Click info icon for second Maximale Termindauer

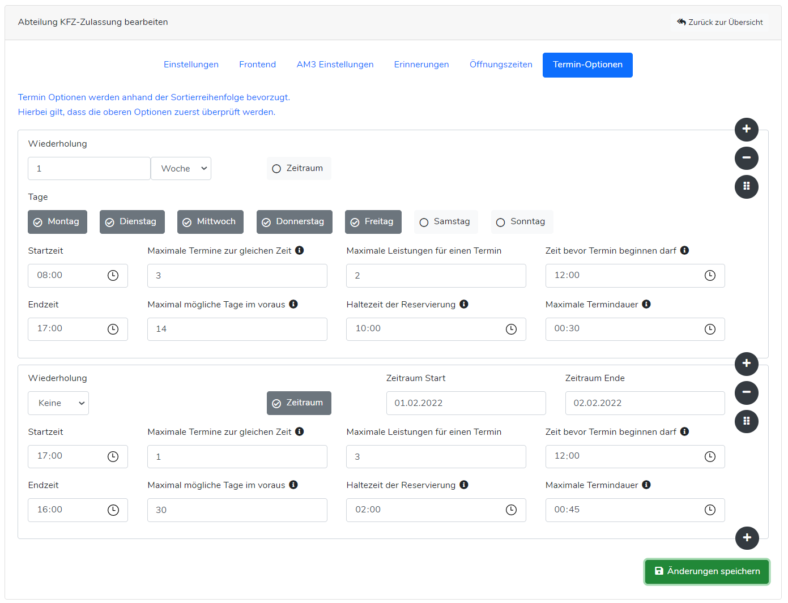click(646, 485)
